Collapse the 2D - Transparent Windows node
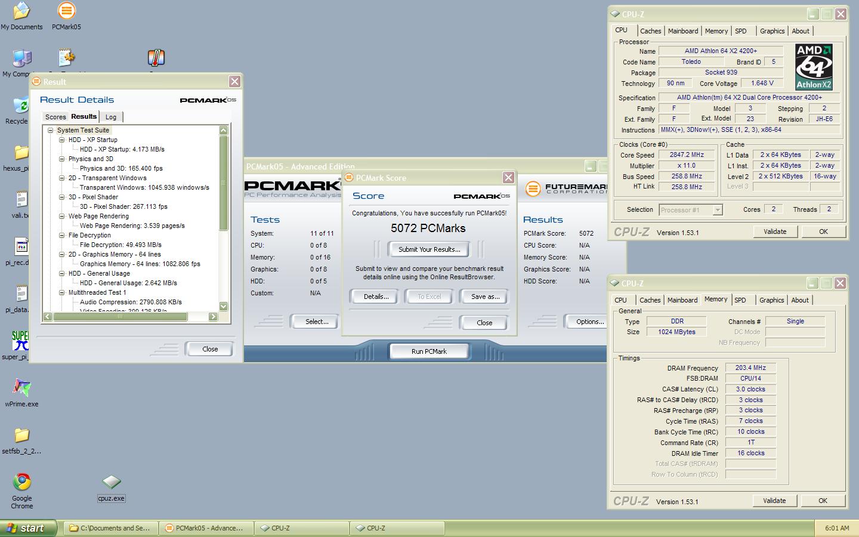The image size is (859, 537). point(62,178)
